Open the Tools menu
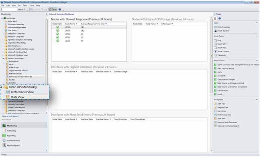This screenshot has height=157, width=261. pos(32,6)
